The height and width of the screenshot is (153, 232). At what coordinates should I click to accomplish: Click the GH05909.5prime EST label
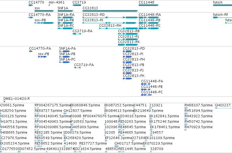[x=85, y=127]
